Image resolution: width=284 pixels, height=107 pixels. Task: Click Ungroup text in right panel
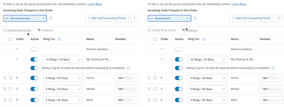[x=192, y=30]
